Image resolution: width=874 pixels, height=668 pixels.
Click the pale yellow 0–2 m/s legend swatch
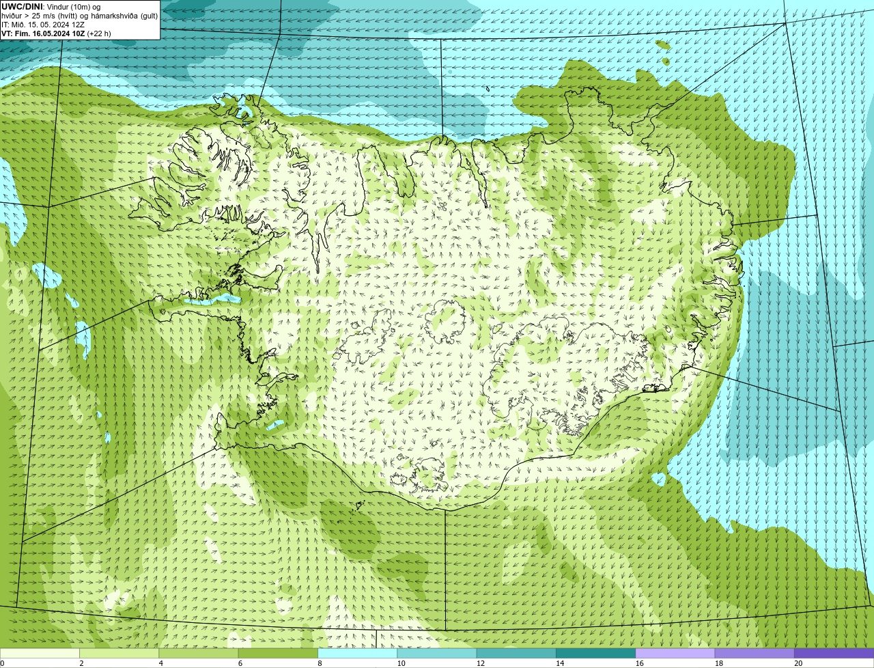(40, 653)
